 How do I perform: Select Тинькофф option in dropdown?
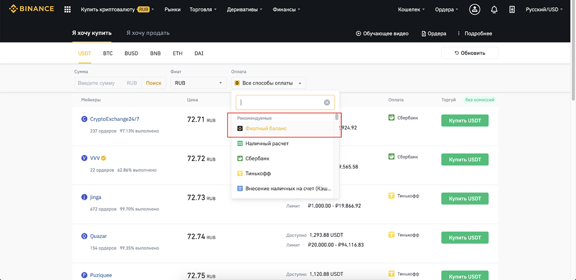click(283, 173)
